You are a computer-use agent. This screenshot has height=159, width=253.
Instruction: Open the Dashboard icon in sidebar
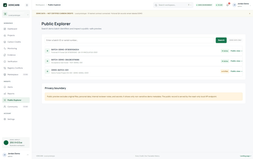pyautogui.click(x=5, y=29)
